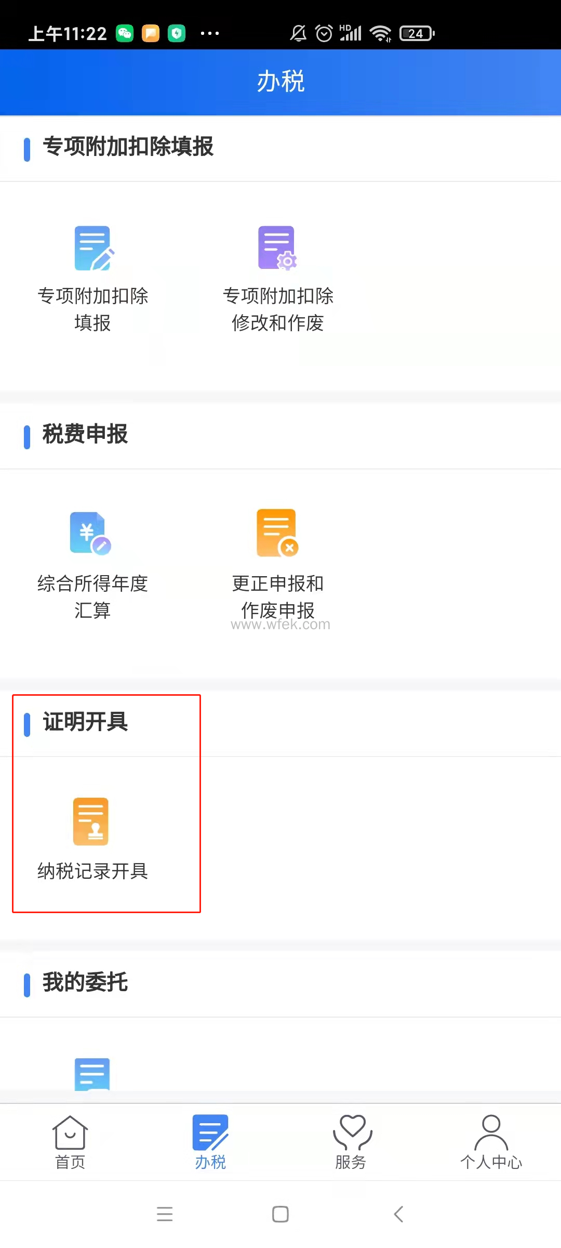Tap the alarm clock status icon
This screenshot has height=1248, width=561.
tap(324, 34)
